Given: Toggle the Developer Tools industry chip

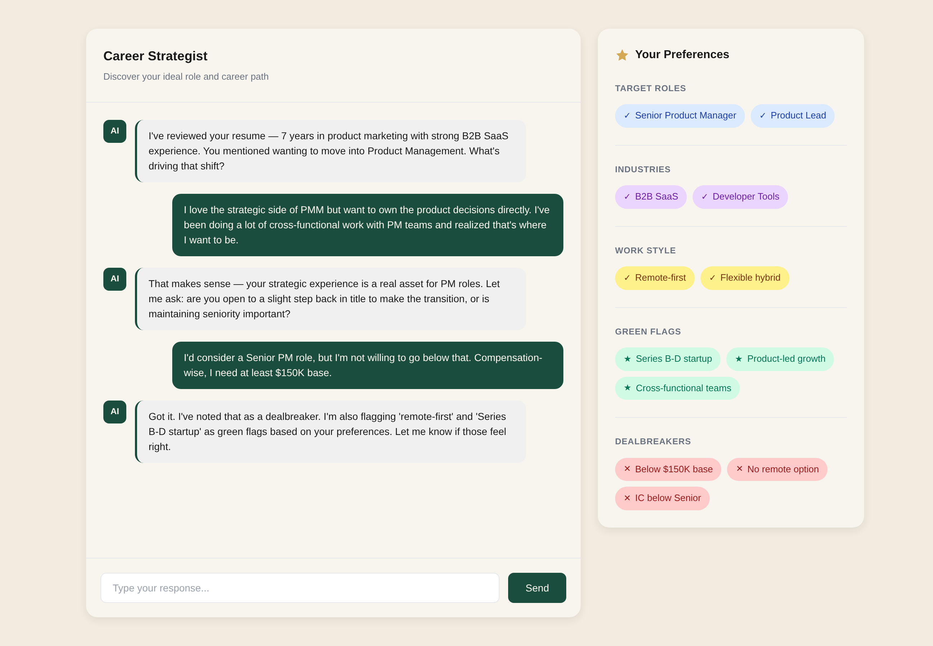Looking at the screenshot, I should tap(740, 197).
